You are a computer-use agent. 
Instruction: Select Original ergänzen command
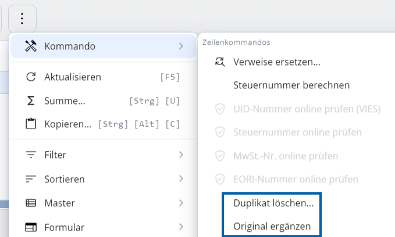(x=272, y=226)
